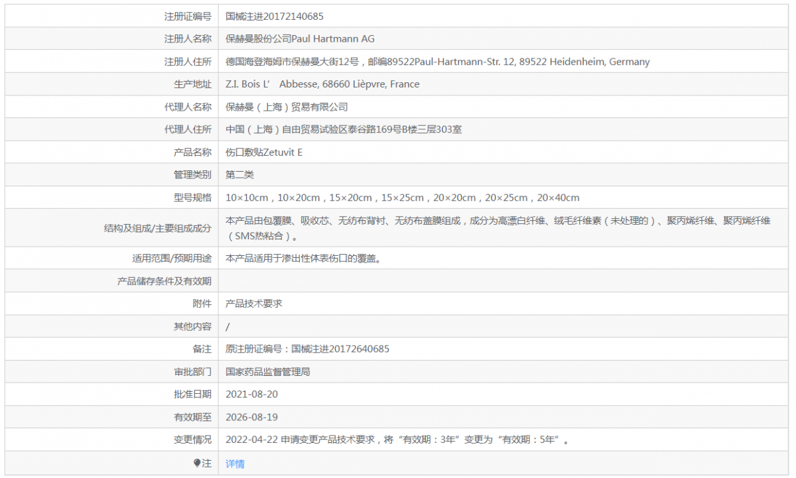Click the 代理人住所 label
The height and width of the screenshot is (478, 796).
[188, 129]
